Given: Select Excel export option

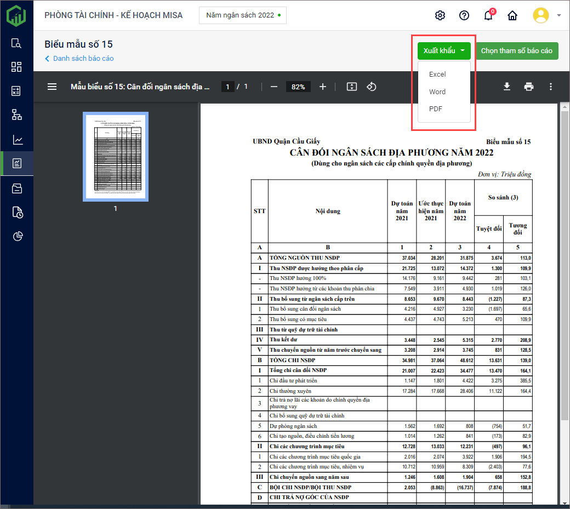Looking at the screenshot, I should (437, 75).
